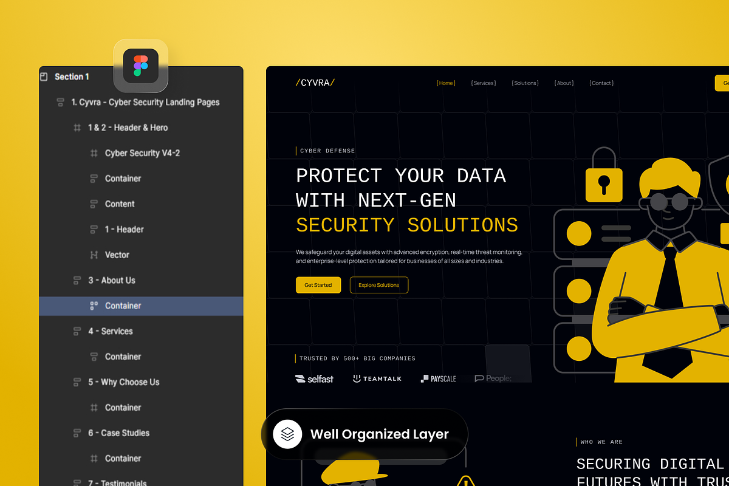This screenshot has height=486, width=729.
Task: Open the About nav link
Action: [x=564, y=83]
